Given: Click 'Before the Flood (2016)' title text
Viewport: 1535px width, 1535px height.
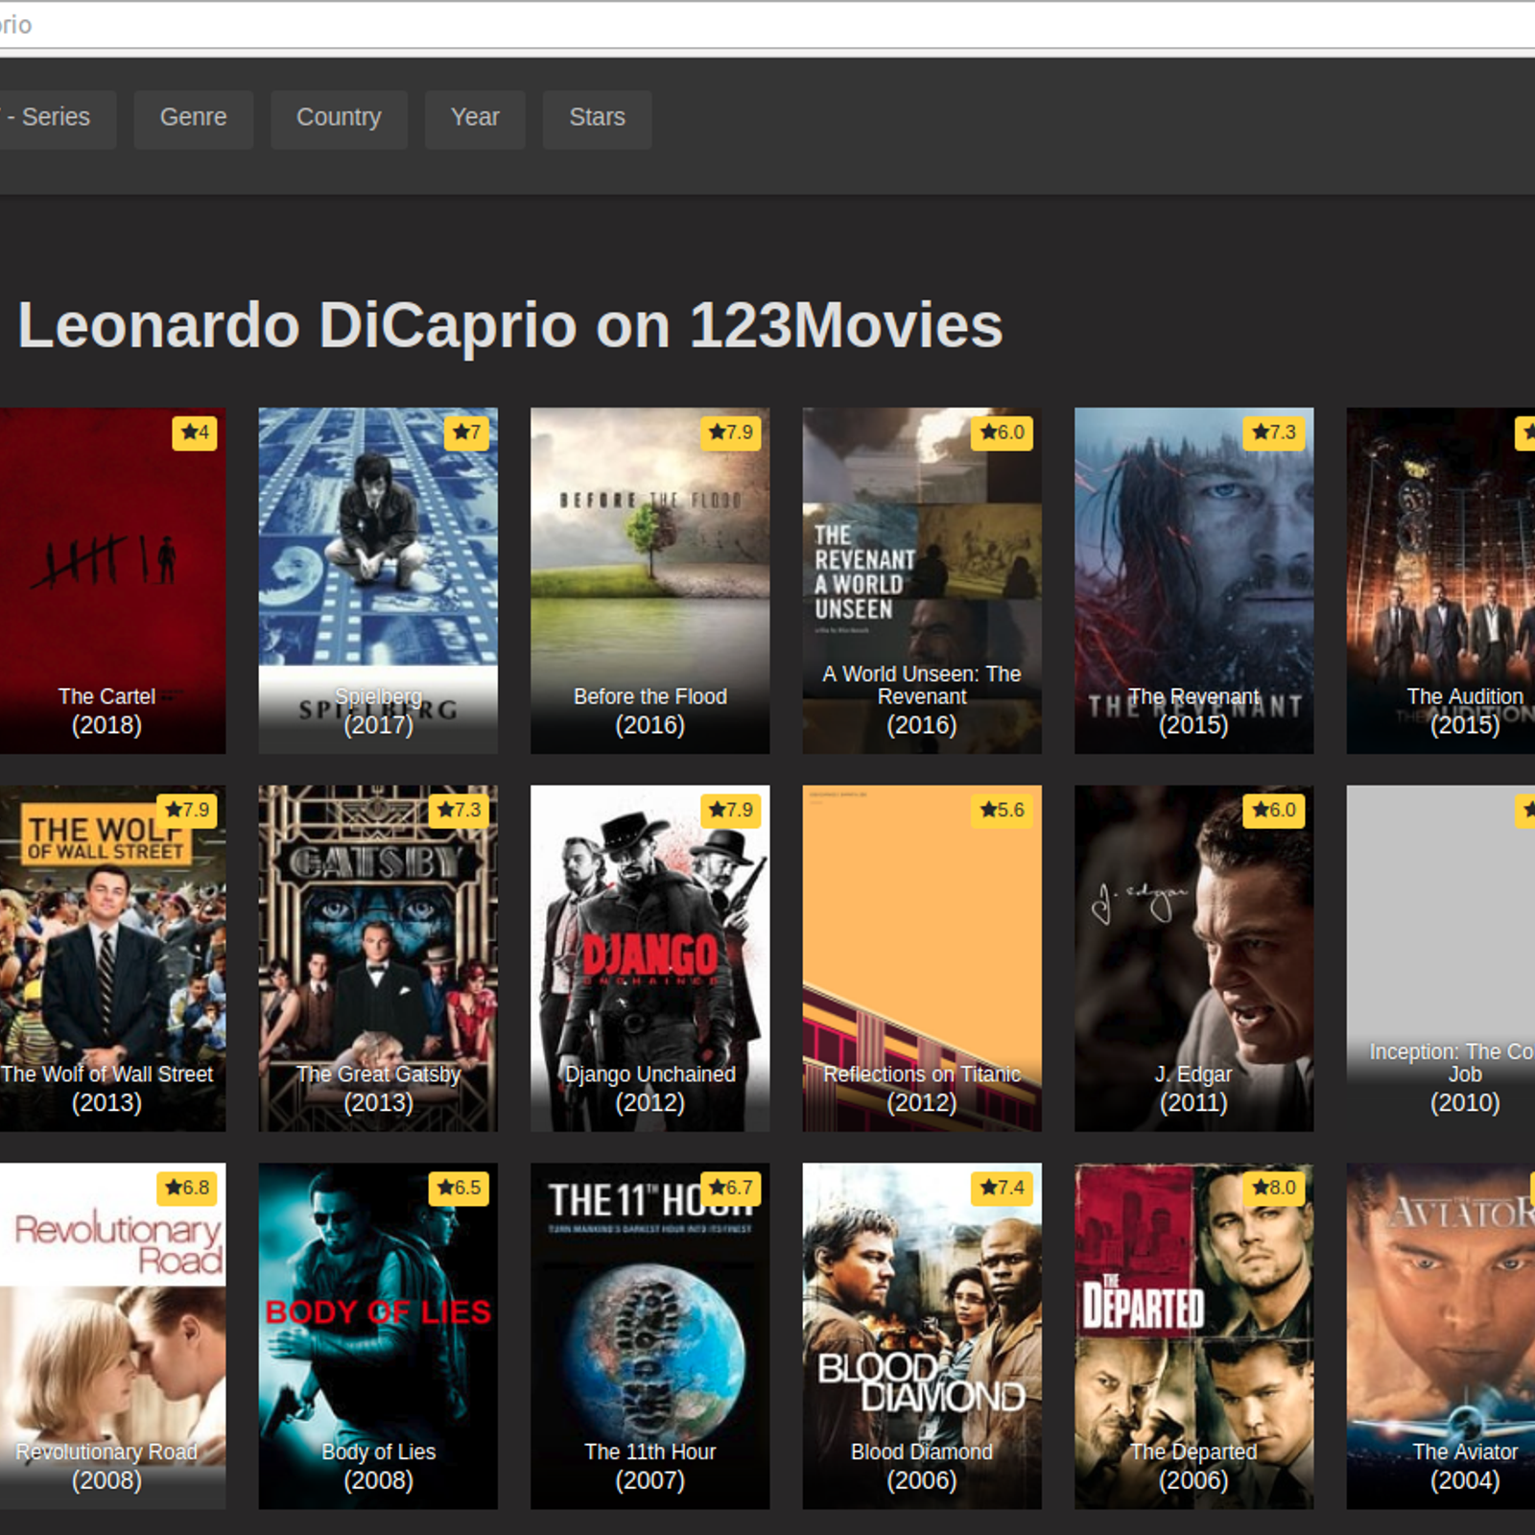Looking at the screenshot, I should click(650, 711).
